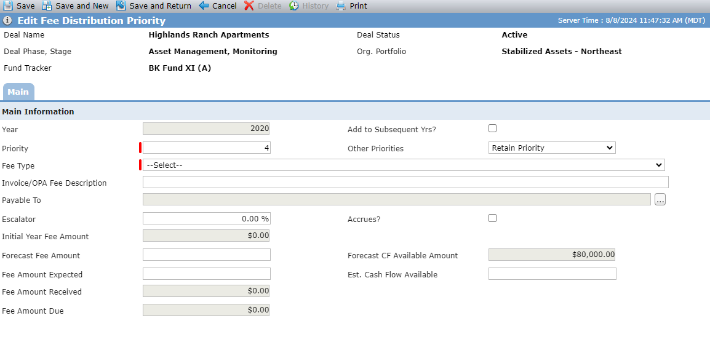
Task: Click the Main Information section header
Action: point(38,112)
